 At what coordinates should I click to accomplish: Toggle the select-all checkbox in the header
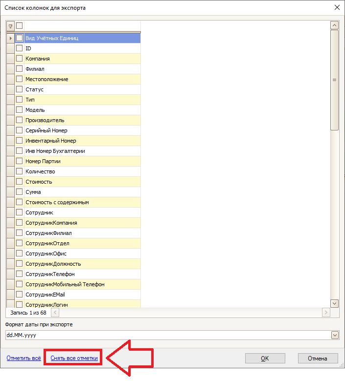[x=19, y=25]
